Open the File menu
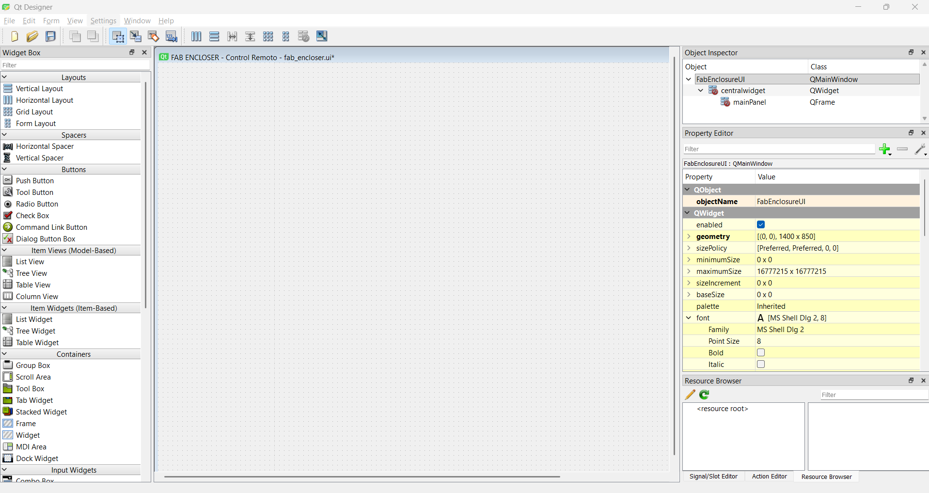Image resolution: width=929 pixels, height=493 pixels. (x=9, y=21)
